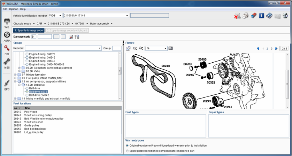The height and width of the screenshot is (156, 292).
Task: Open the MSS wrench module
Action: 7,63
